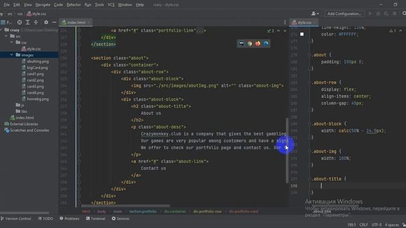
Task: Click the Run button in toolbar
Action: pyautogui.click(x=370, y=13)
